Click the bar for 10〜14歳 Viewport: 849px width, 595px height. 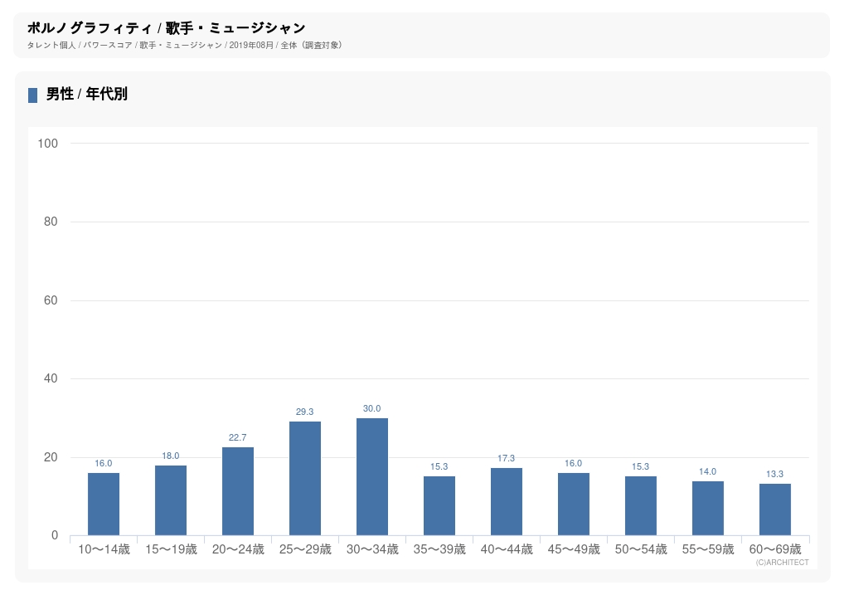[104, 505]
